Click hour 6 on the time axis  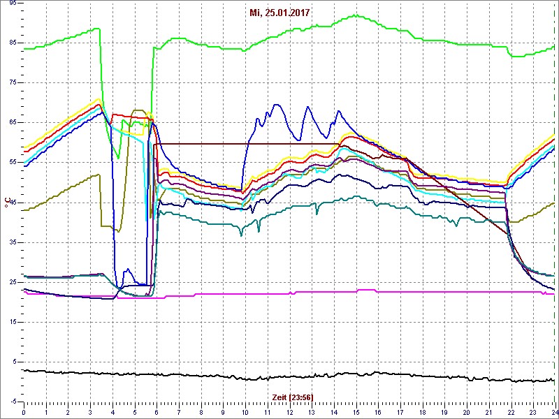coord(157,411)
